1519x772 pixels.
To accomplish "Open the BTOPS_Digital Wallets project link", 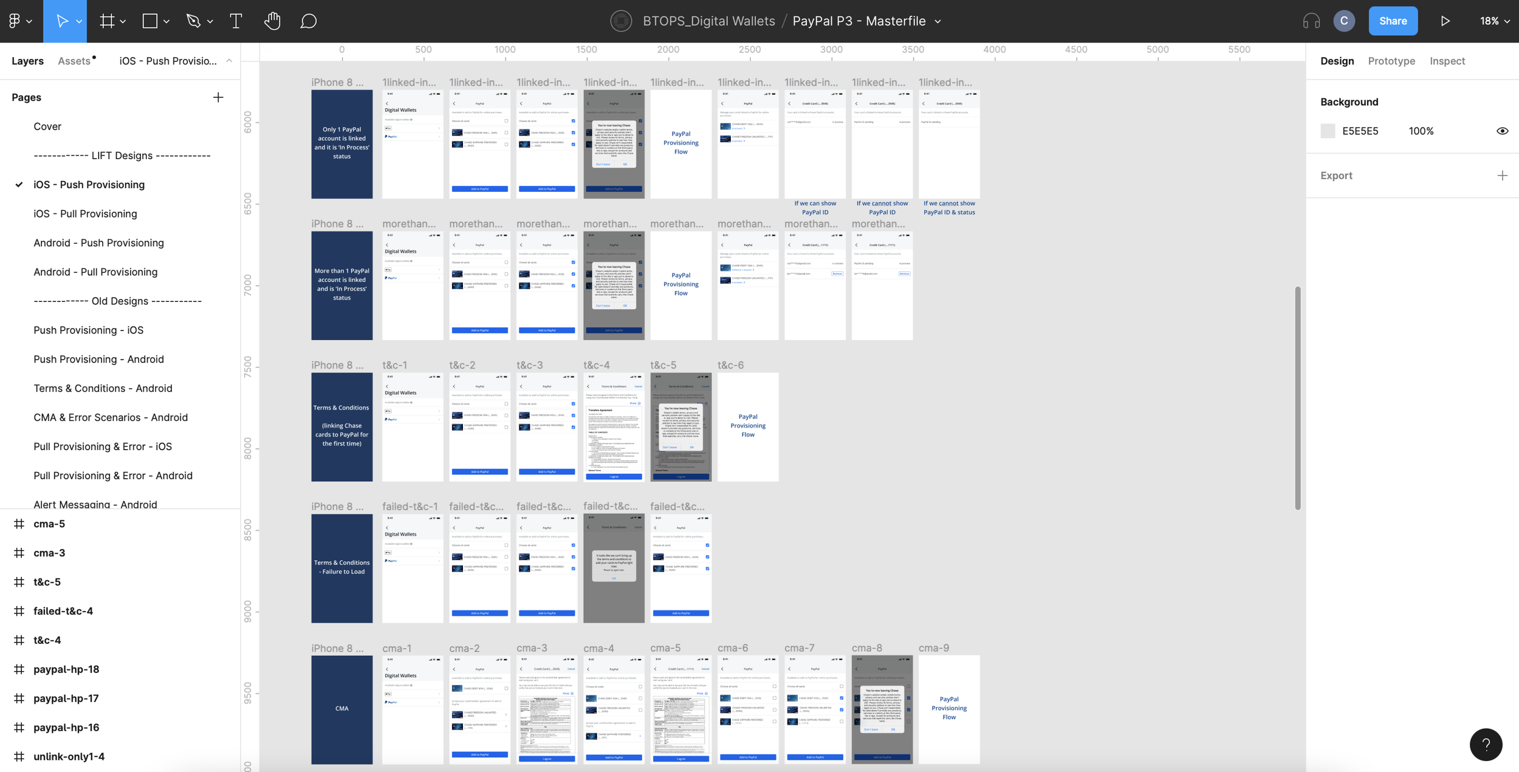I will (708, 20).
